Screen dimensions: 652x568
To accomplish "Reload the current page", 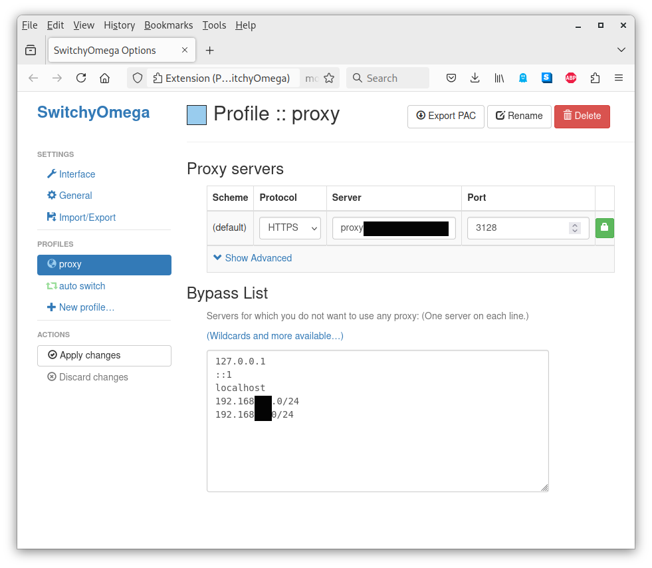I will [x=81, y=78].
